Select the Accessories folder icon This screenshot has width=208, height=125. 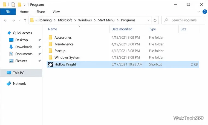[x=50, y=37]
